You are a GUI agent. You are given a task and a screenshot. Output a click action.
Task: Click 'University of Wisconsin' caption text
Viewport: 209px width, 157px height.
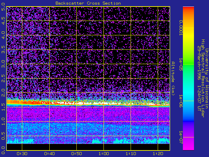(x=207, y=78)
